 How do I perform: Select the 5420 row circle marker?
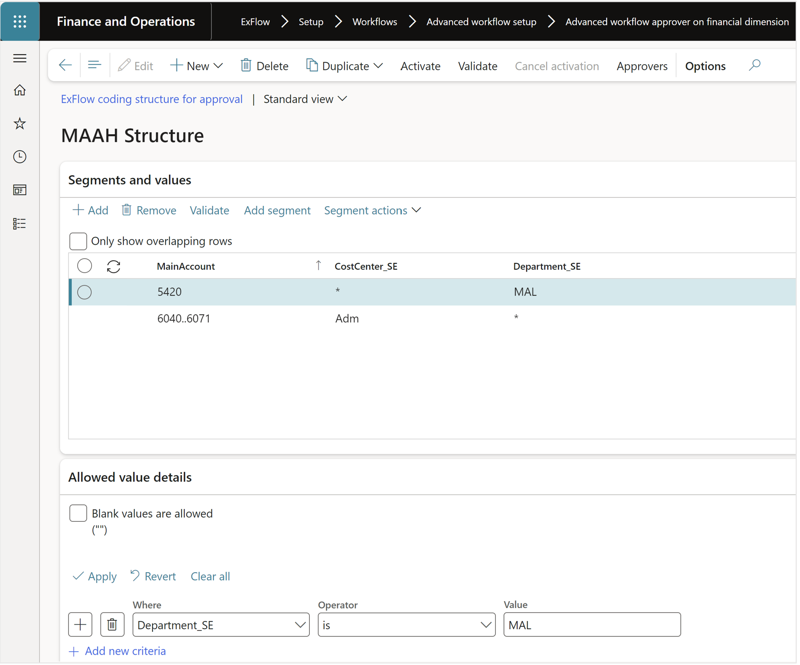tap(85, 292)
